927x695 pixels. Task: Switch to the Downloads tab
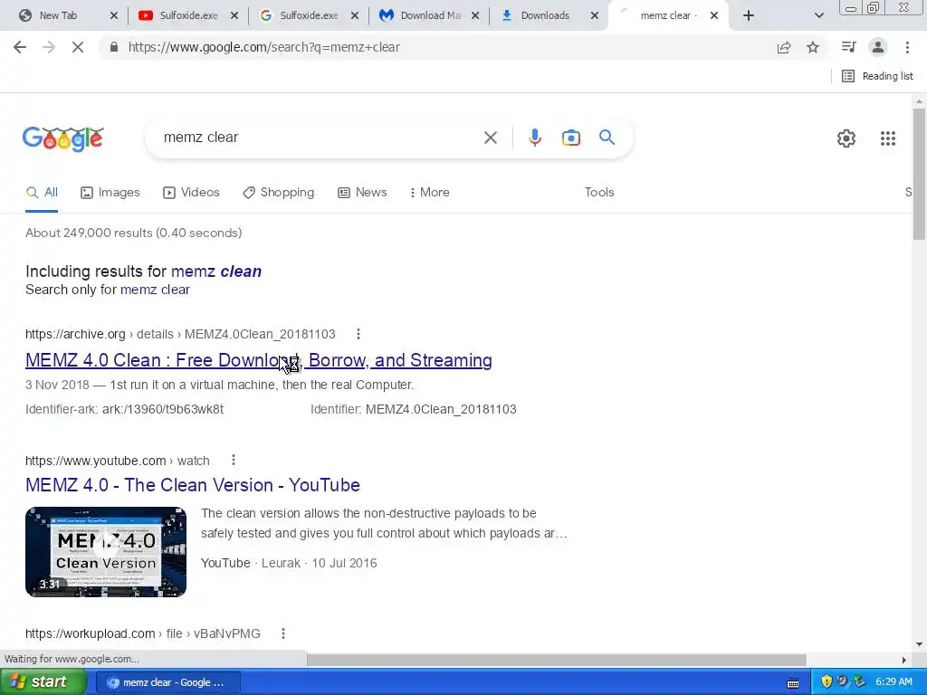click(x=544, y=15)
